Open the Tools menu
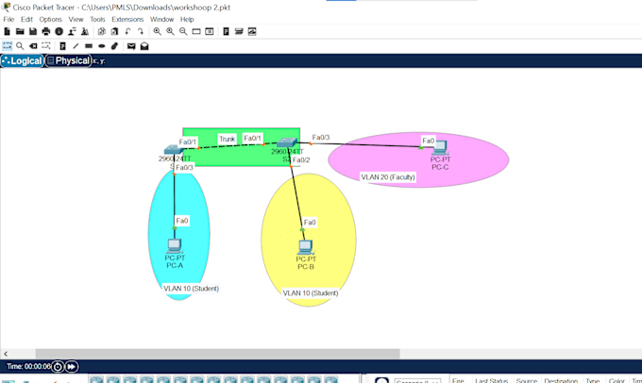The height and width of the screenshot is (383, 642). 97,19
